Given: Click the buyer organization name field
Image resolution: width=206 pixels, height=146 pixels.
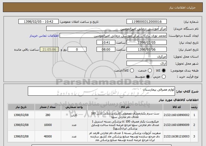Looking at the screenshot, I should (x=106, y=29).
